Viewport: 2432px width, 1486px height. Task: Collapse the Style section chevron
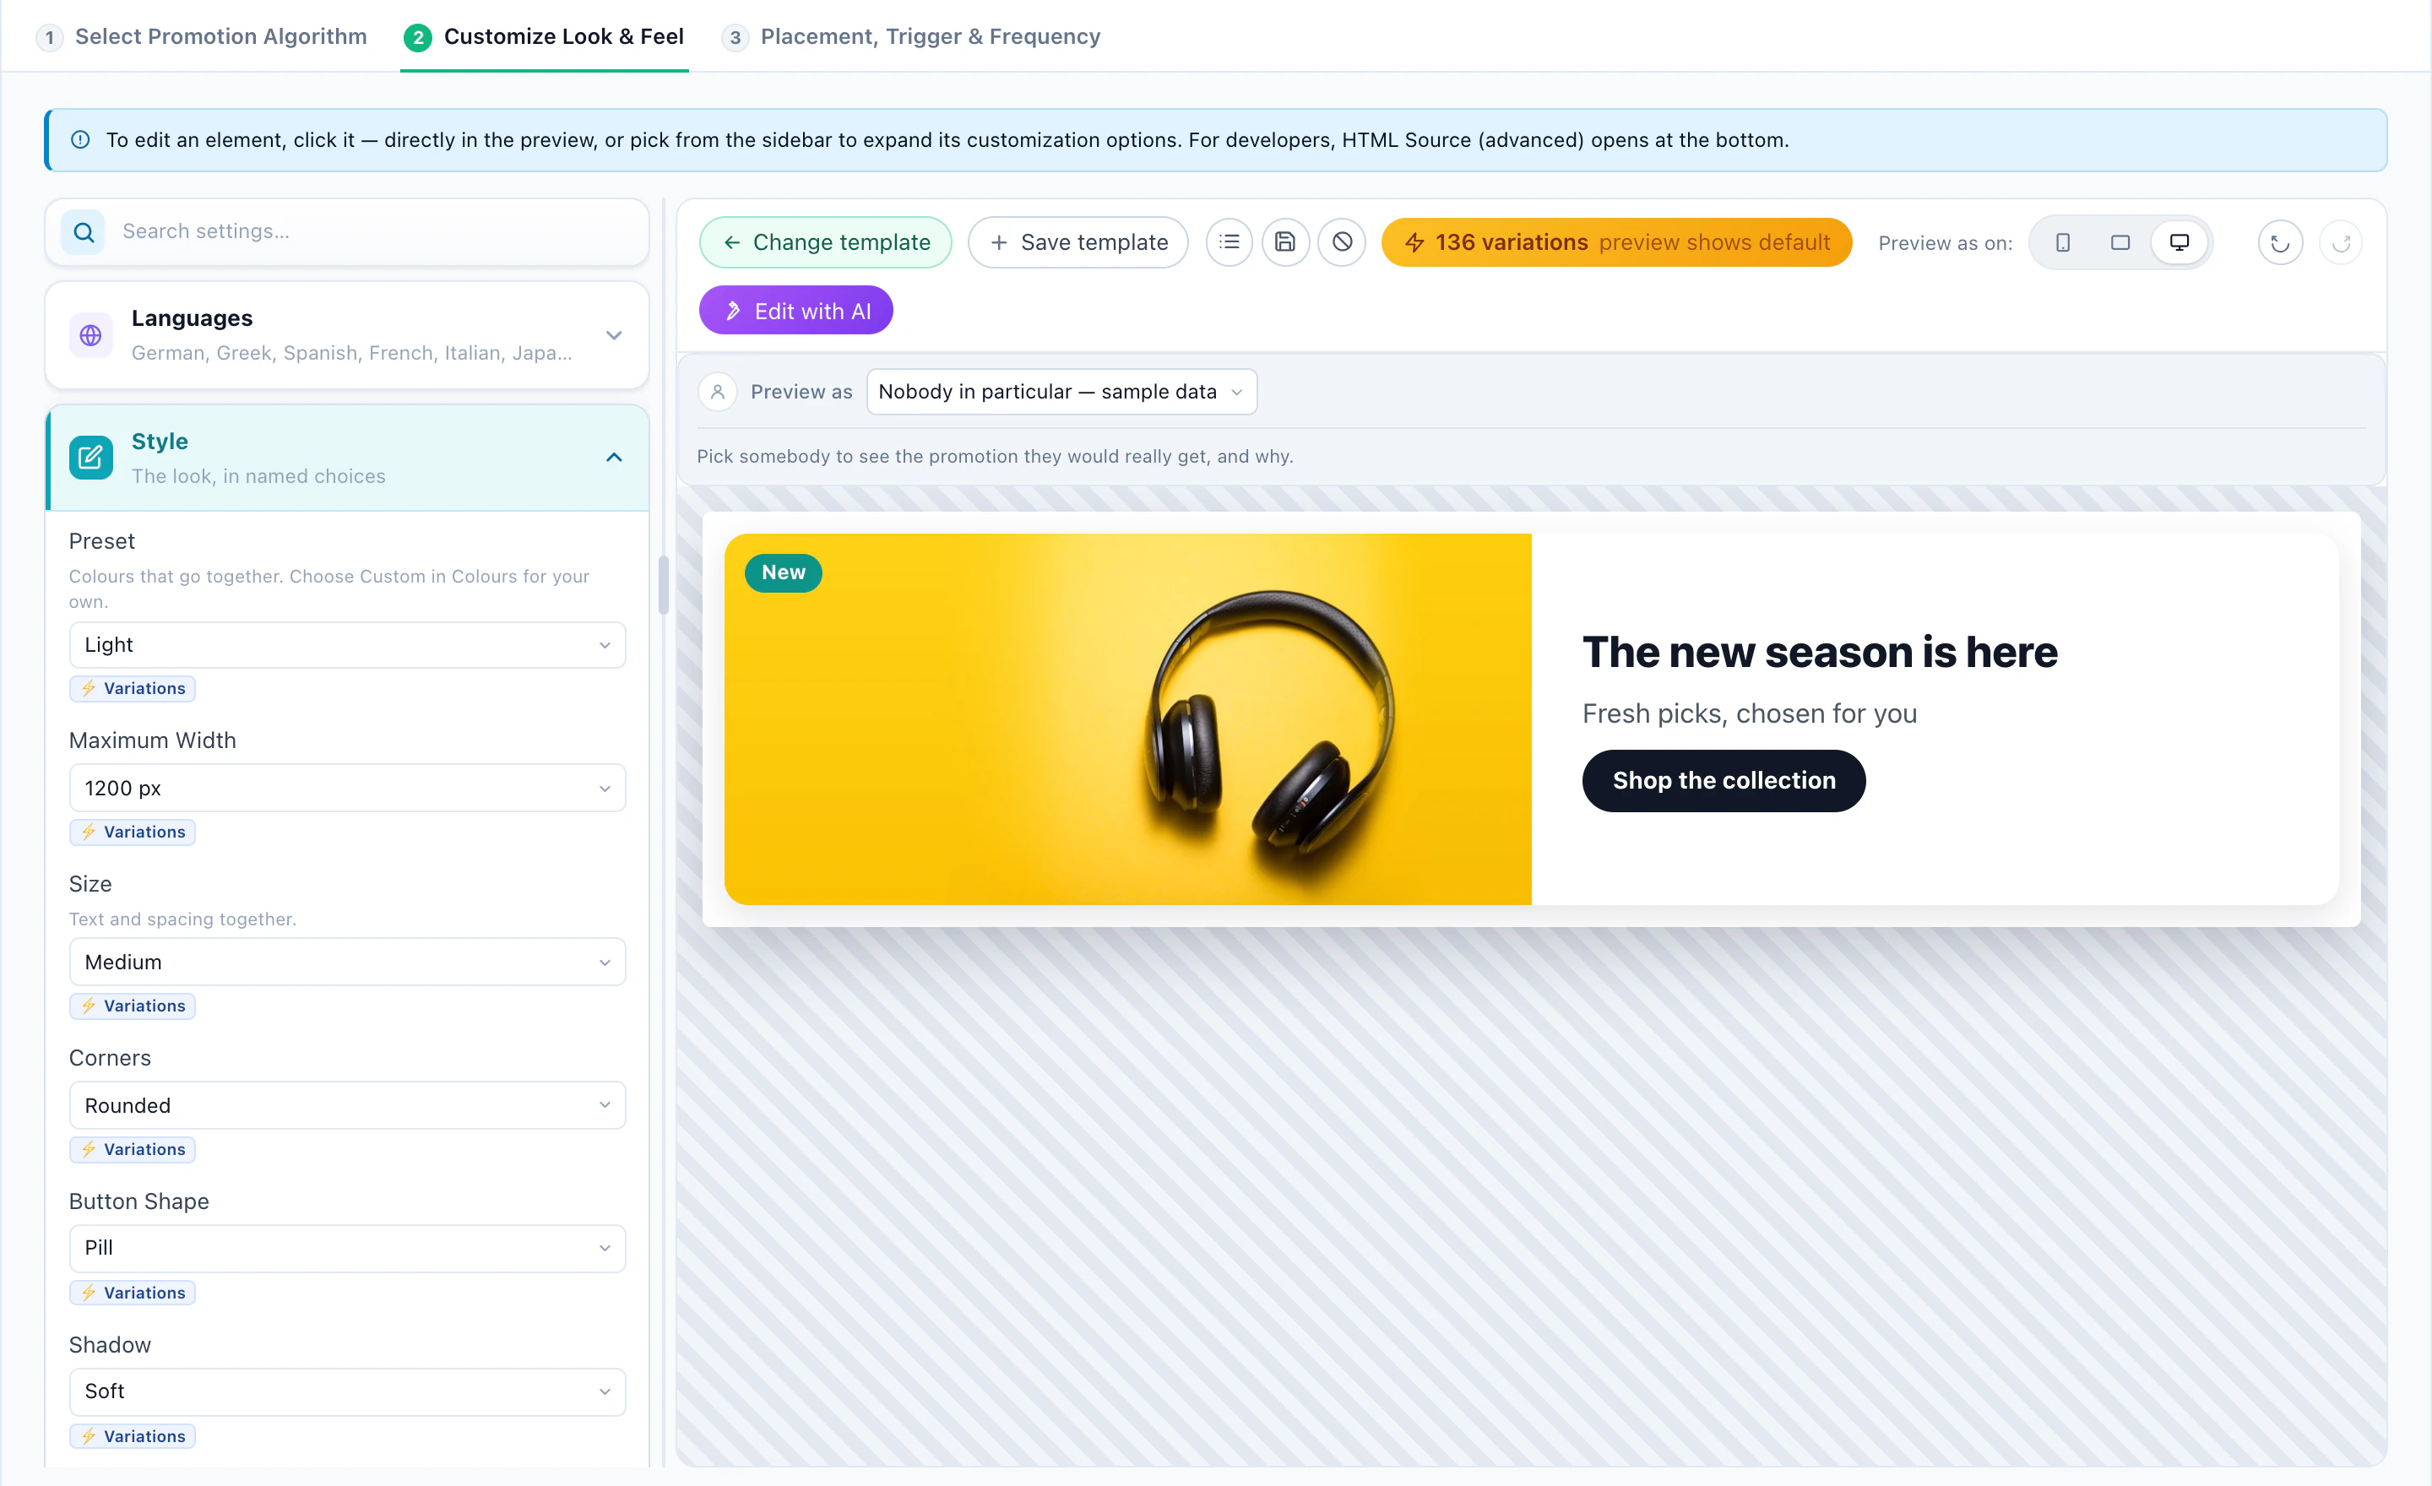614,458
